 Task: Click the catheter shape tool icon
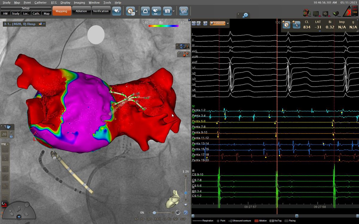tap(145, 11)
